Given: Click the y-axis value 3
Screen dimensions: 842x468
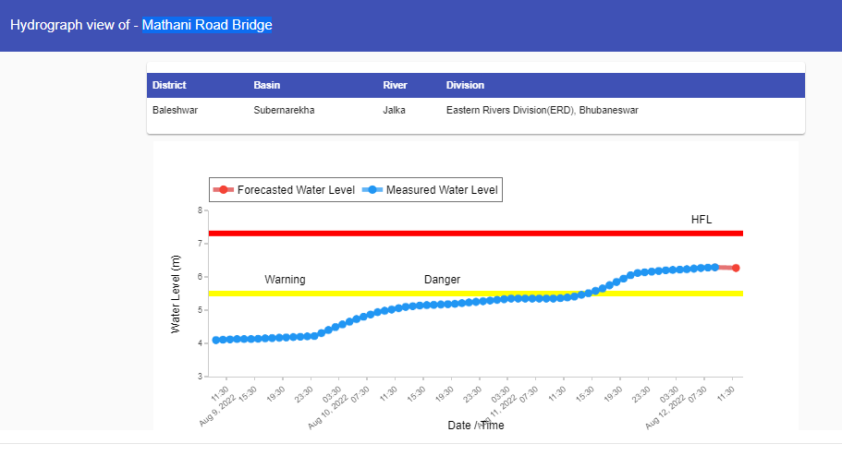Looking at the screenshot, I should [200, 377].
